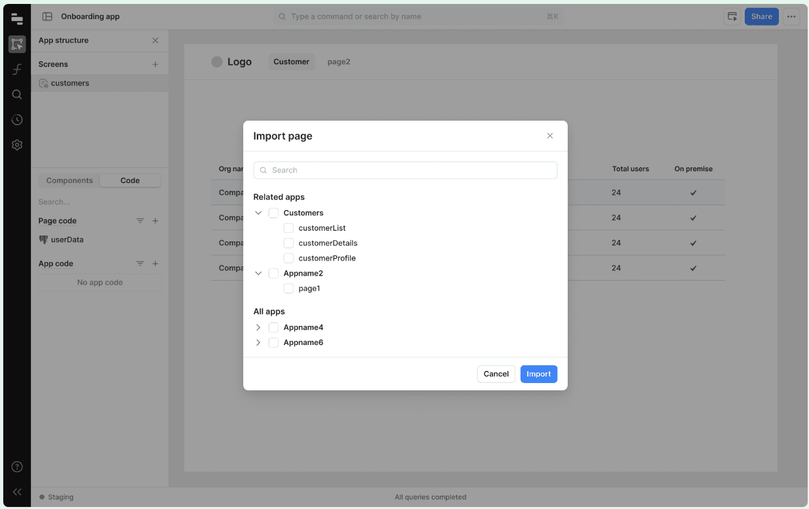Open the App structure panel icon

click(16, 18)
